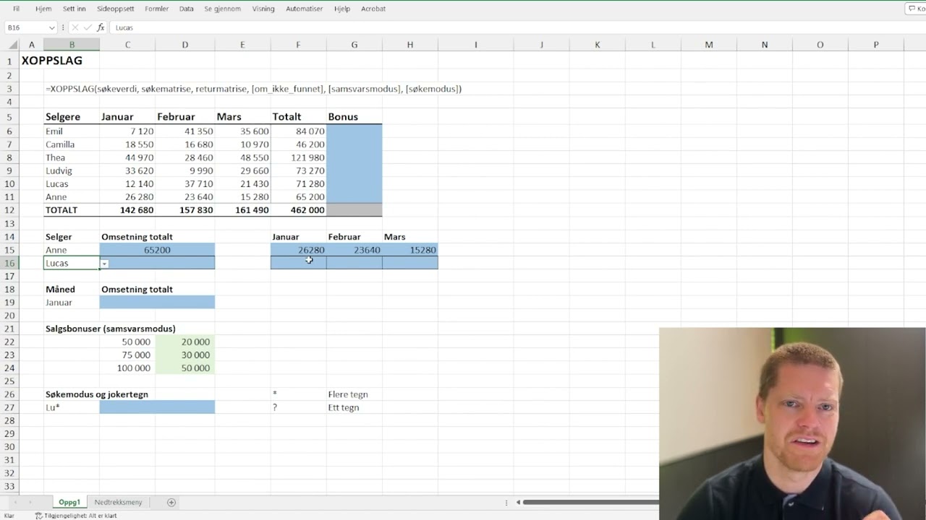The width and height of the screenshot is (926, 520).
Task: Click the previous sheet navigation arrow
Action: [x=15, y=502]
